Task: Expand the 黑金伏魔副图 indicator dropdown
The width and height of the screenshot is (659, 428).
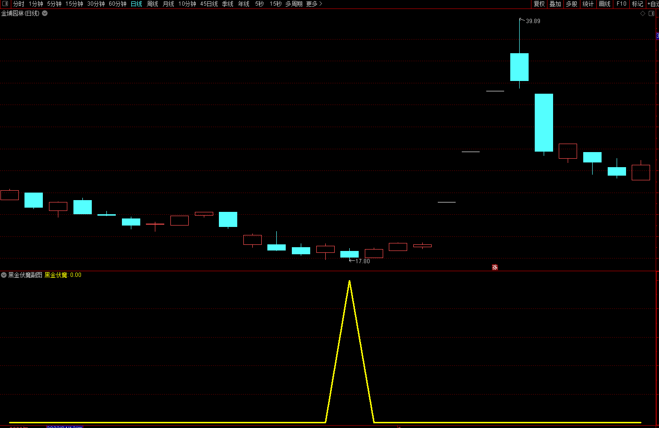Action: [4, 275]
